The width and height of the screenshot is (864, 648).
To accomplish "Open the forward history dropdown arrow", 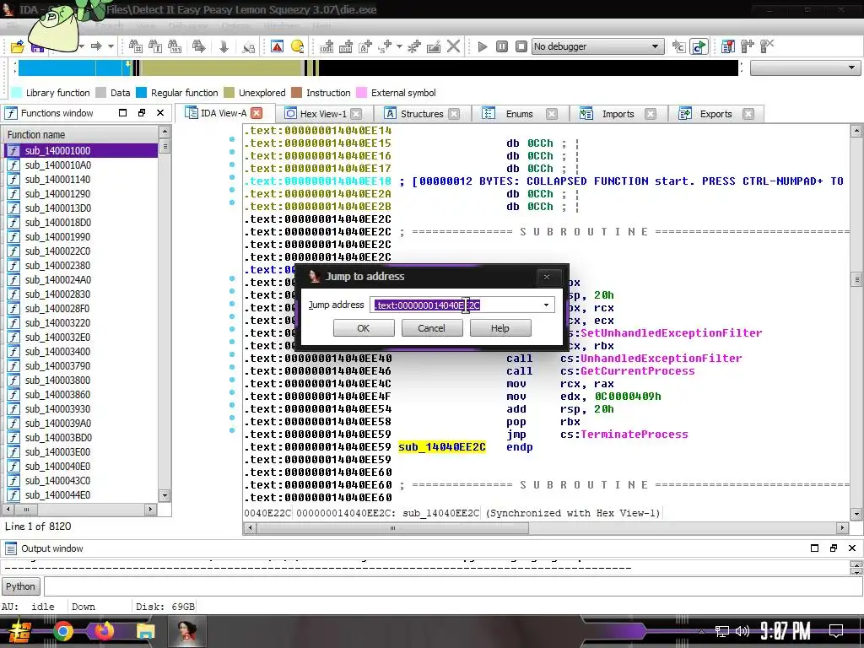I will coord(111,46).
